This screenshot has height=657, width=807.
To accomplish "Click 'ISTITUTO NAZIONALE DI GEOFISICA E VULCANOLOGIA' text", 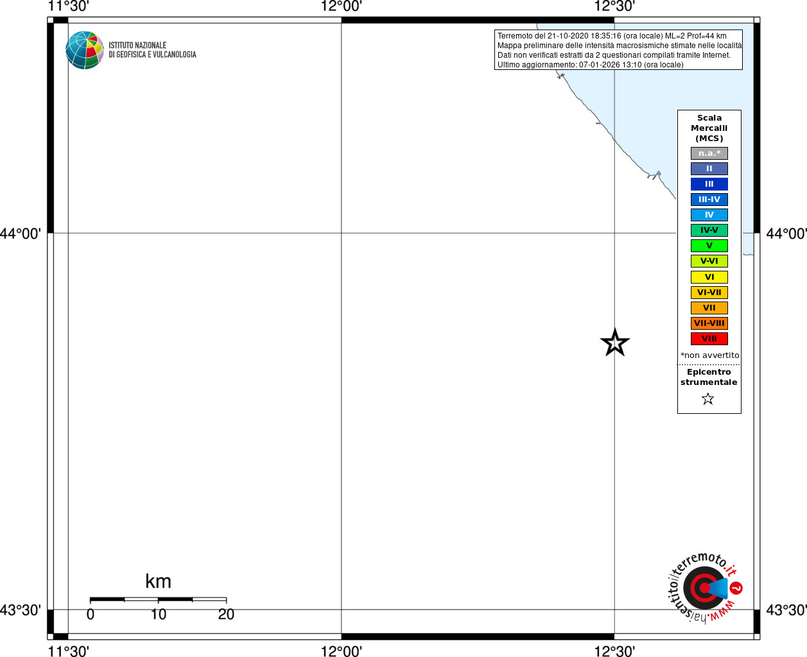I will click(152, 50).
